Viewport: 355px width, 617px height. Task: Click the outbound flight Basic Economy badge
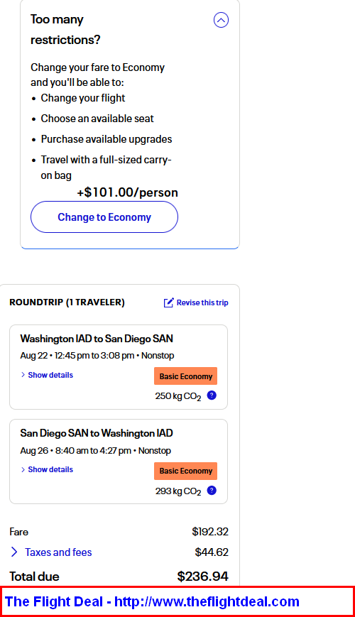[x=186, y=376]
